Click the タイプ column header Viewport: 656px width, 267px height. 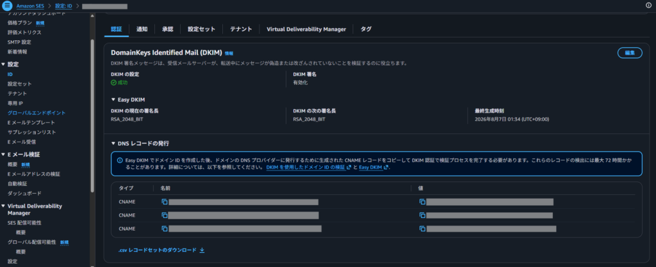click(x=126, y=188)
